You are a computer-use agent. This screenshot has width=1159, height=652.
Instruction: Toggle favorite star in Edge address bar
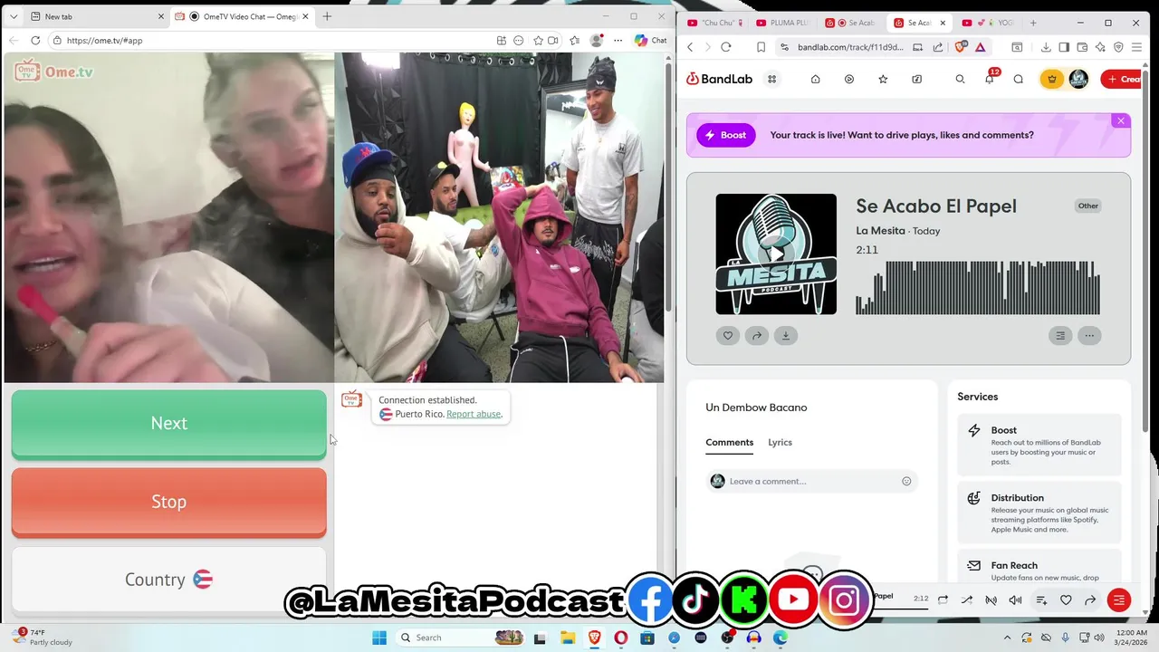(x=538, y=40)
